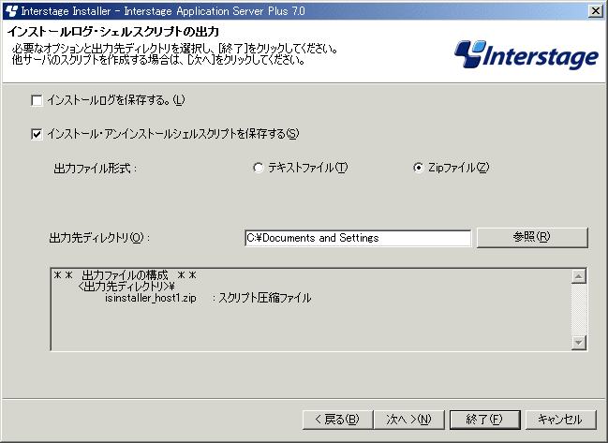608x443 pixels.
Task: Click the <出力先ディレクトリ>¥ text line
Action: [x=126, y=287]
